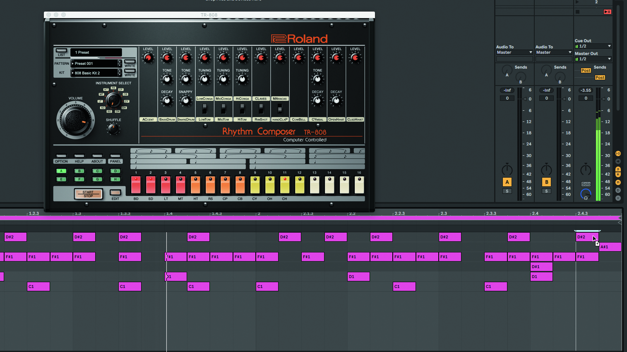Select pattern bank H
Screen dimensions: 627x352
[115, 179]
